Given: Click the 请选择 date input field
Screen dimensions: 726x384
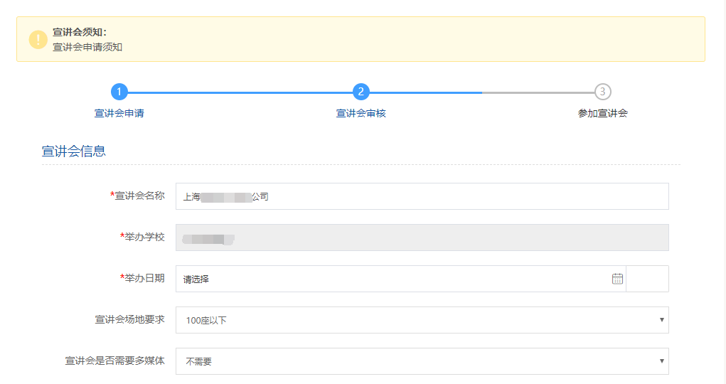Looking at the screenshot, I should [391, 279].
